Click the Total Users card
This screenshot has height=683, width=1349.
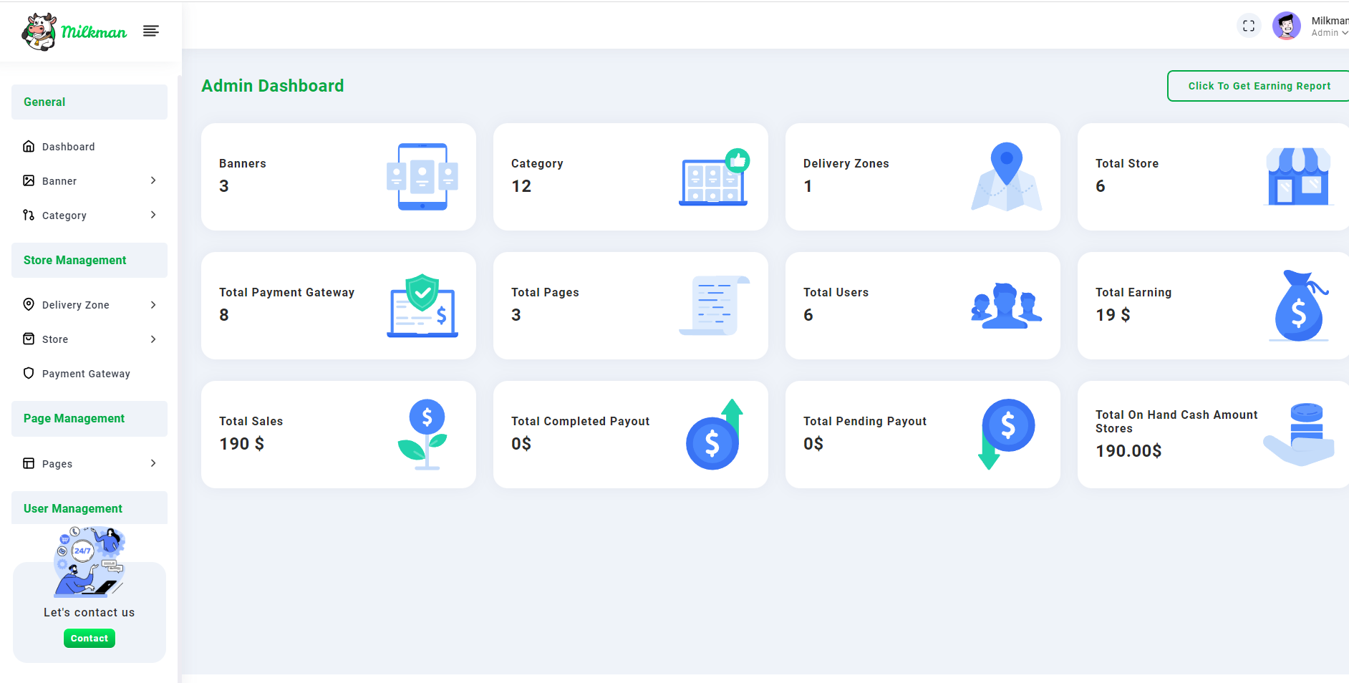(x=922, y=306)
